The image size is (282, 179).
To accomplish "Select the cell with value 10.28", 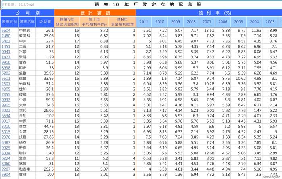I will coord(207,84).
